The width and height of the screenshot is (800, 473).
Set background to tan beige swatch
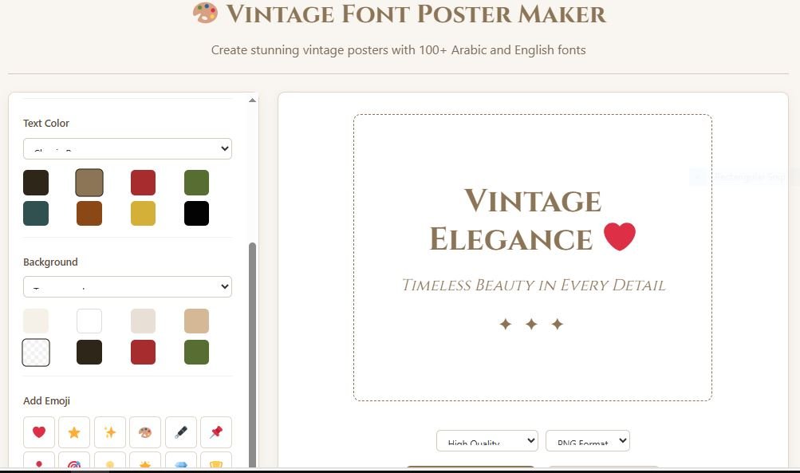coord(196,321)
